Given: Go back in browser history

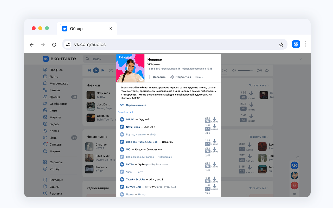Looking at the screenshot, I should click(x=31, y=44).
